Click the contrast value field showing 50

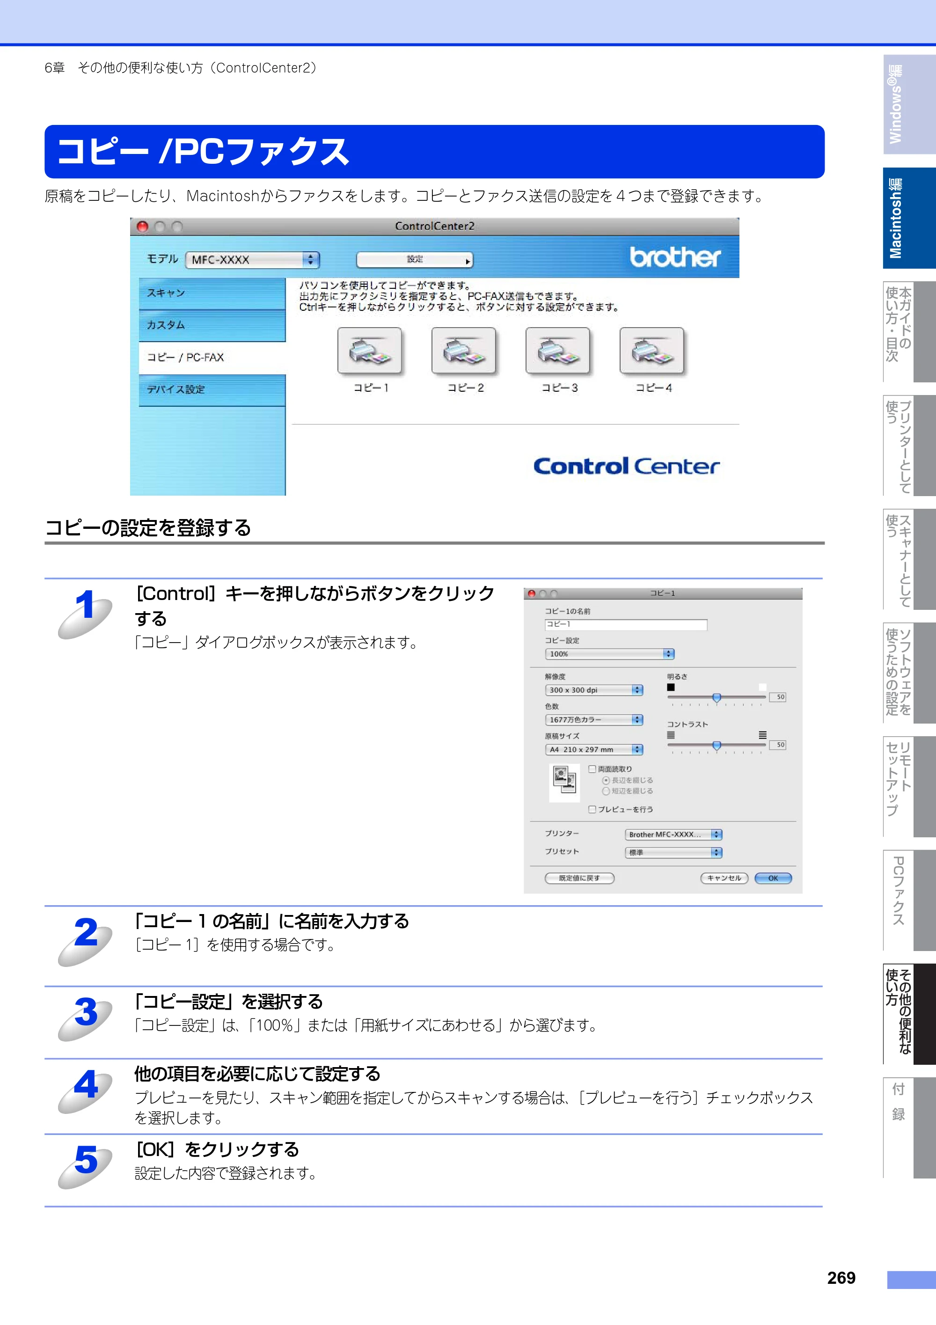click(x=777, y=745)
